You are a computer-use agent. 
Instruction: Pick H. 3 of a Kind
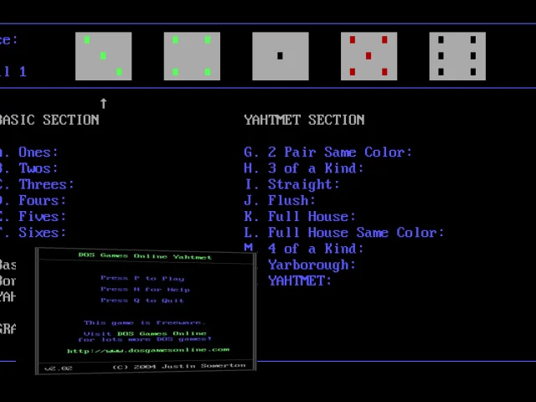(x=303, y=168)
